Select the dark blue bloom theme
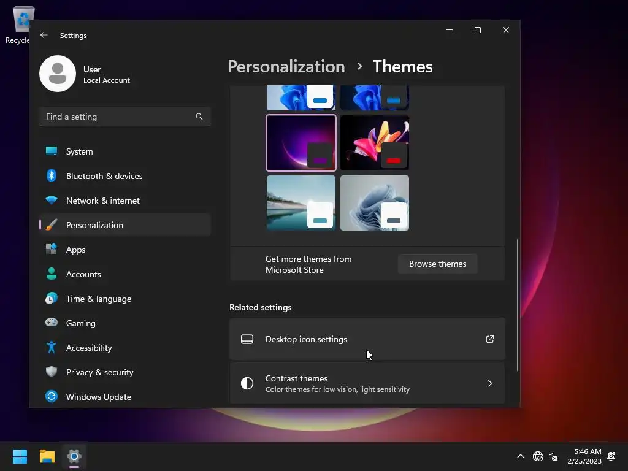 [x=375, y=98]
